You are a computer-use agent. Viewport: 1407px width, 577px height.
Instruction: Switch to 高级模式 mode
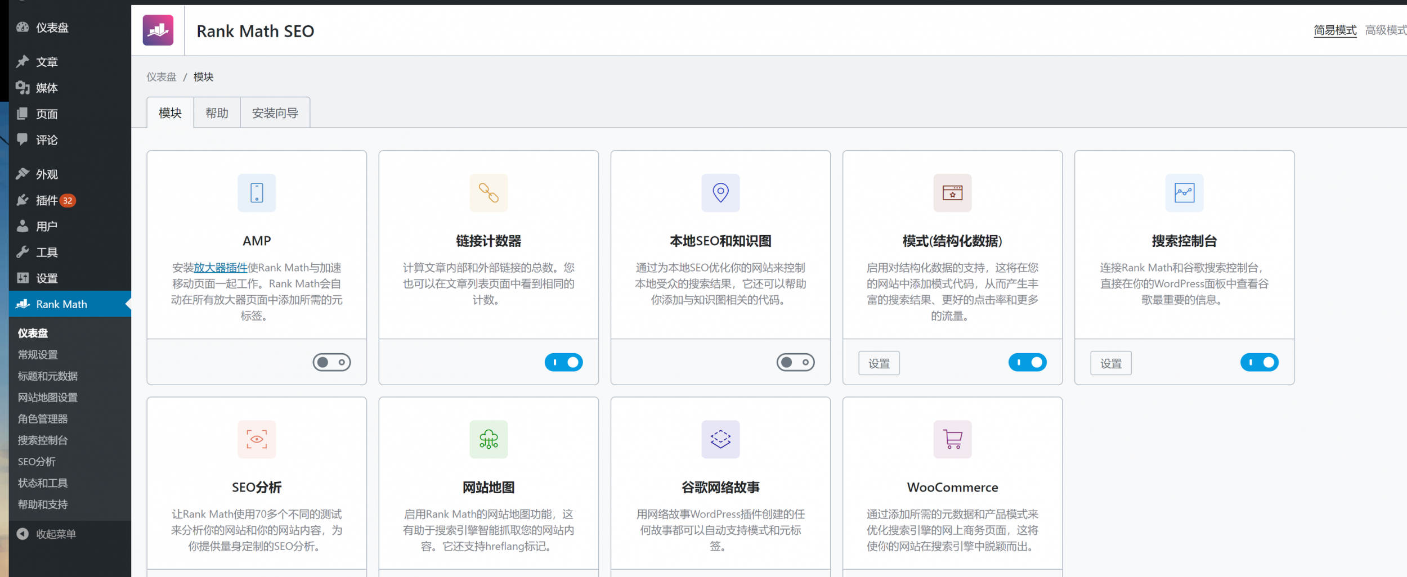click(x=1386, y=30)
